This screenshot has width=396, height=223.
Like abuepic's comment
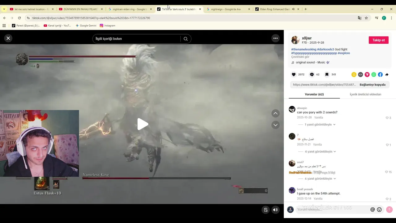387,118
